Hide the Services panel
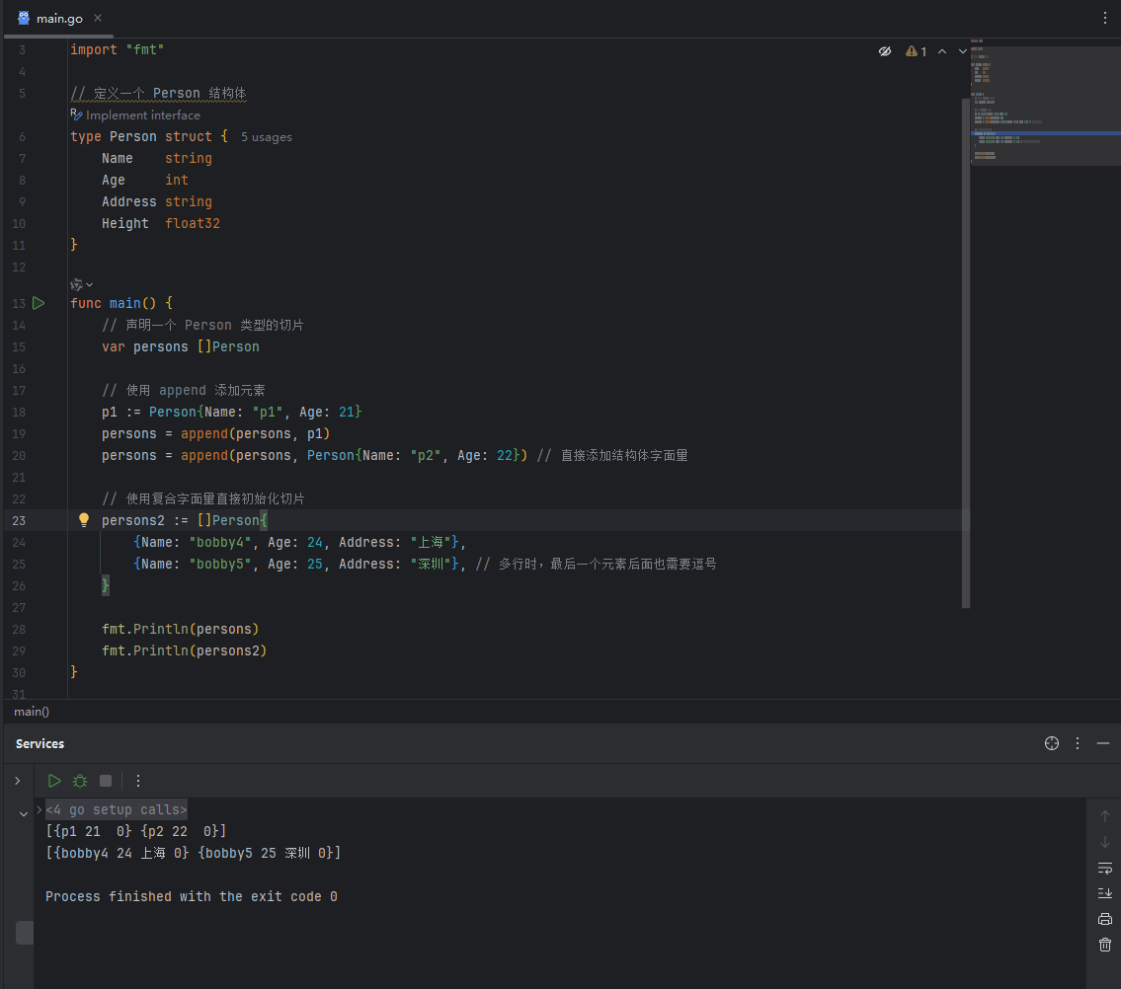The image size is (1121, 989). 1103,743
